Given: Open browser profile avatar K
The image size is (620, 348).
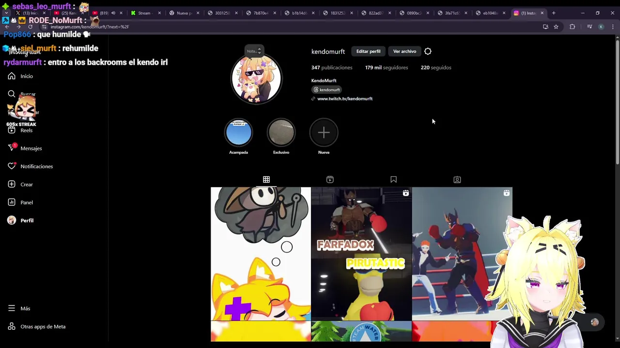Looking at the screenshot, I should tap(601, 27).
